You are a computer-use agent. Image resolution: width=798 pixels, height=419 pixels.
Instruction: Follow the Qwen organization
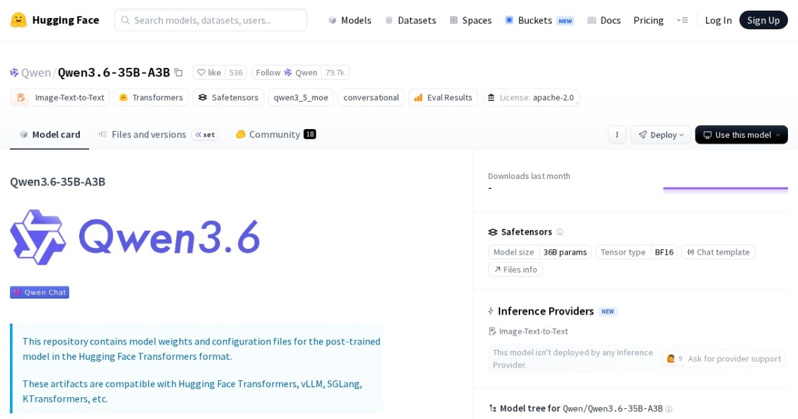point(287,72)
